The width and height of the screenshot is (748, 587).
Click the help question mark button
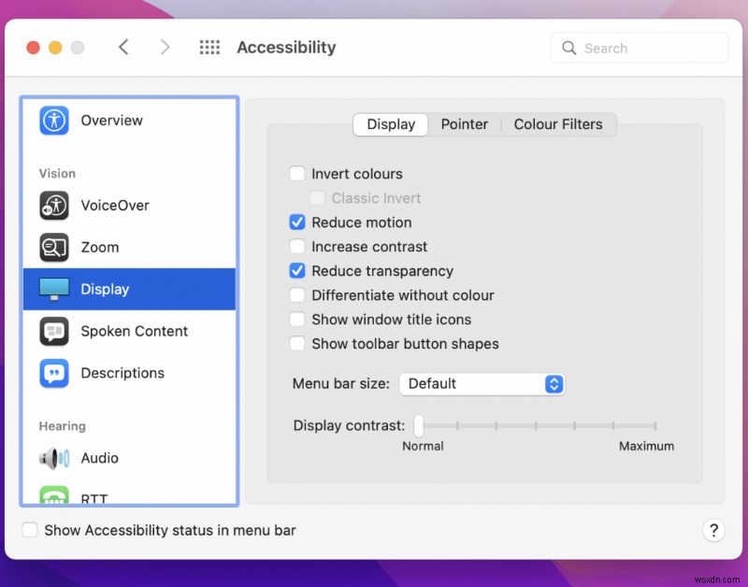click(713, 530)
